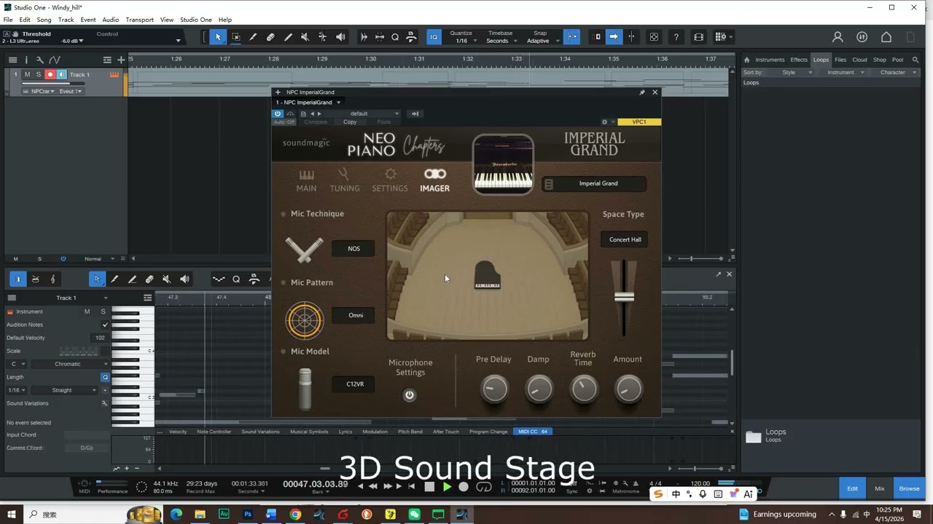
Task: Open plugin settings gear icon
Action: [604, 122]
